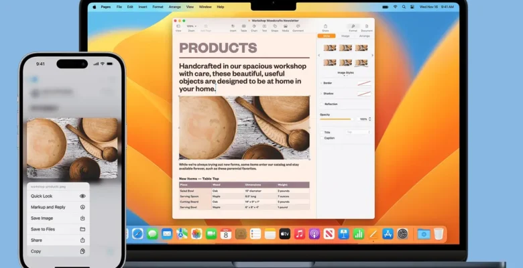Open Music from the Dock
Screen dimensions: 523x268
click(300, 234)
